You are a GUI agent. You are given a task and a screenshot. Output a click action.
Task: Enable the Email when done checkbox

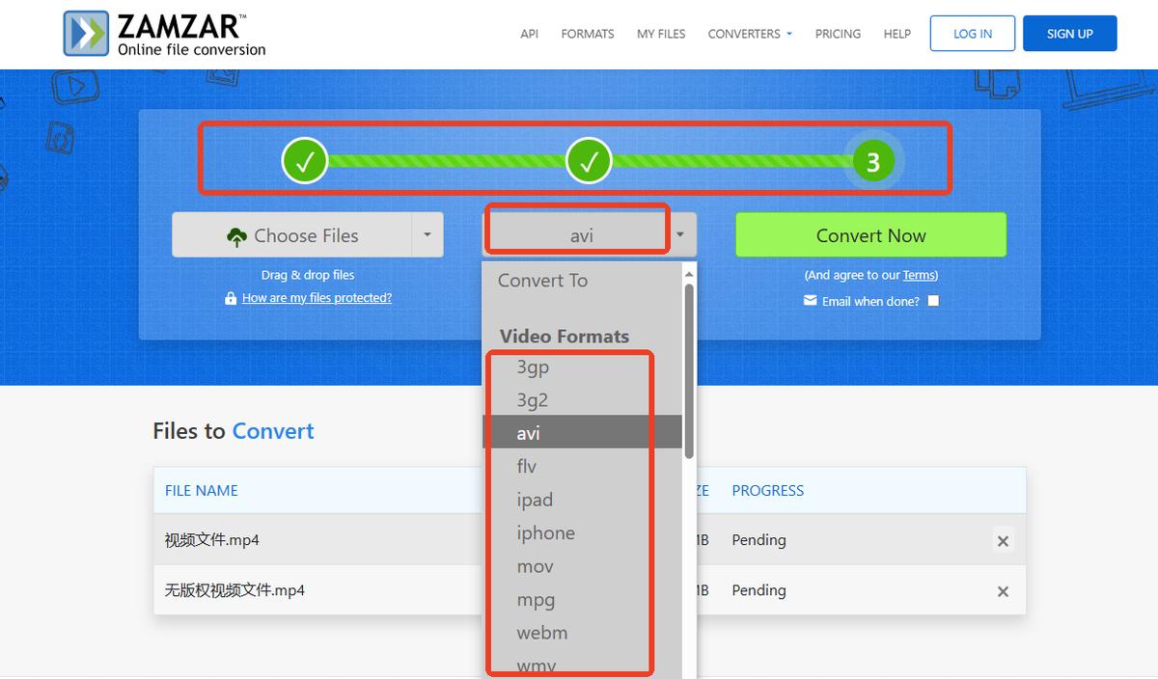click(x=932, y=301)
